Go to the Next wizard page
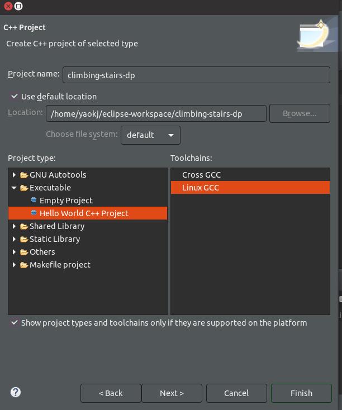Viewport: 342px width, 410px height. click(x=172, y=393)
